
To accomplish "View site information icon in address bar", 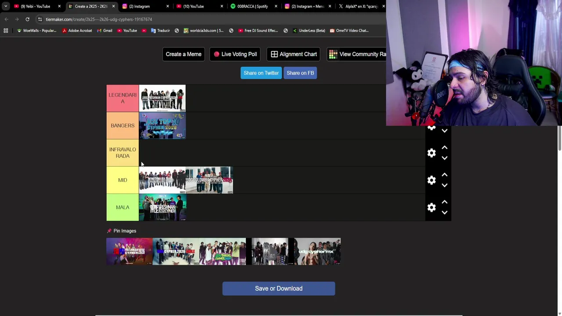I will [x=40, y=19].
